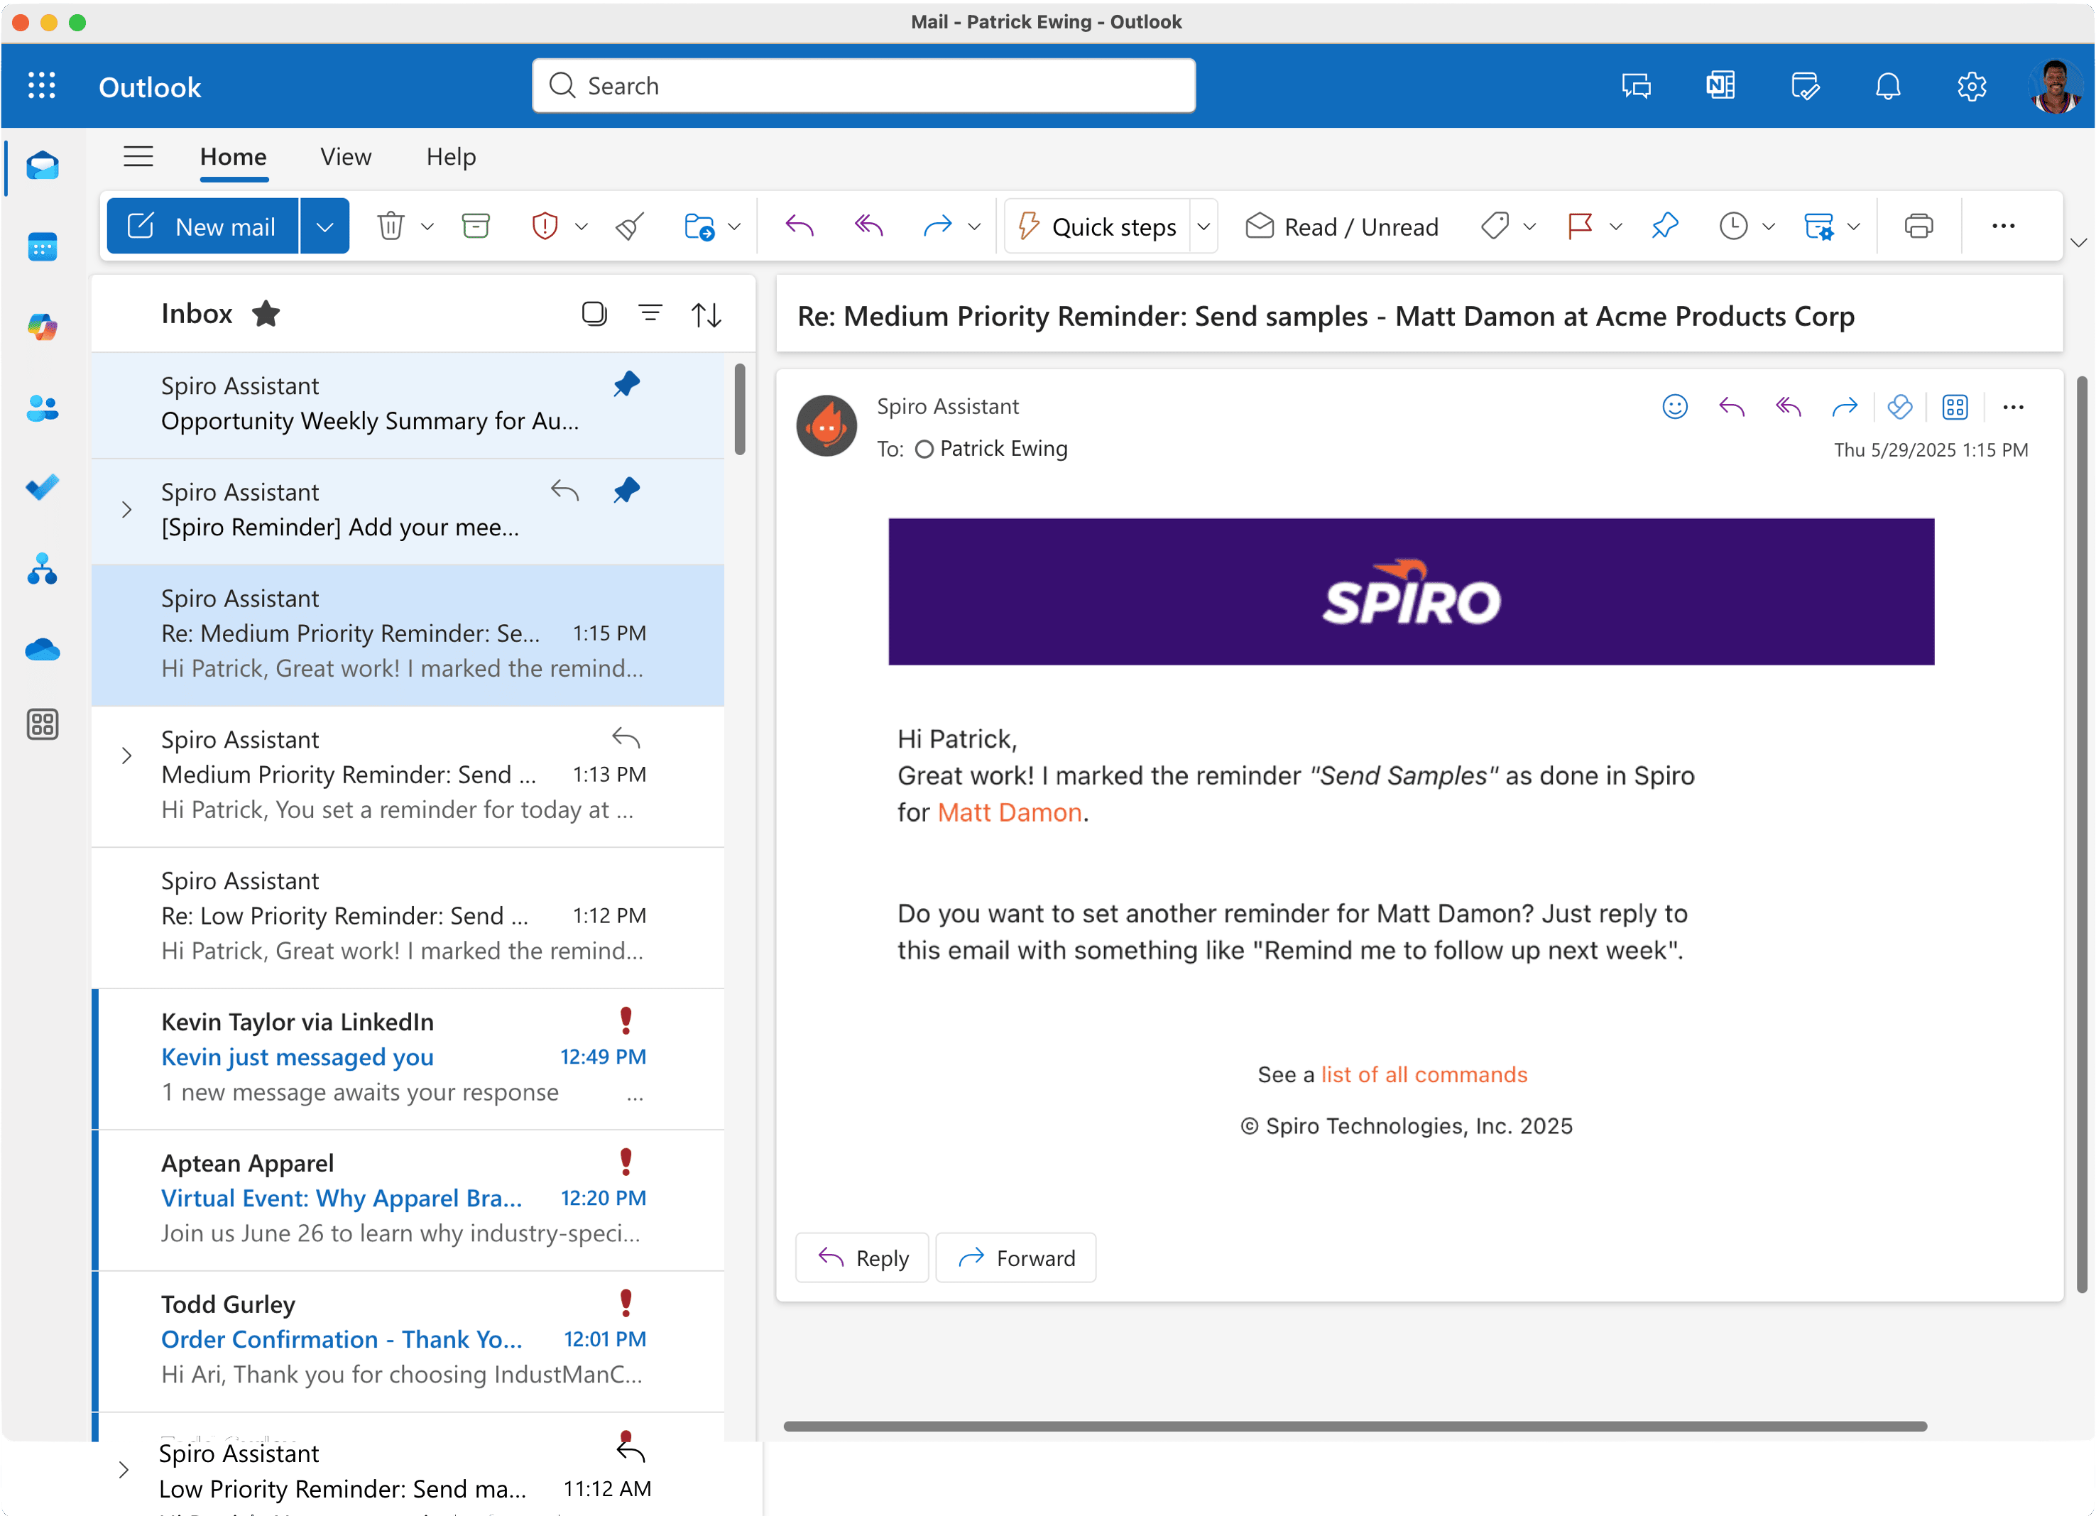Open the list of all commands link
Image resolution: width=2096 pixels, height=1516 pixels.
point(1423,1075)
